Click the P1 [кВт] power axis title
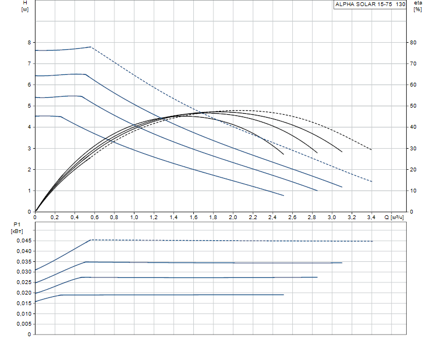The height and width of the screenshot is (339, 430). 17,228
